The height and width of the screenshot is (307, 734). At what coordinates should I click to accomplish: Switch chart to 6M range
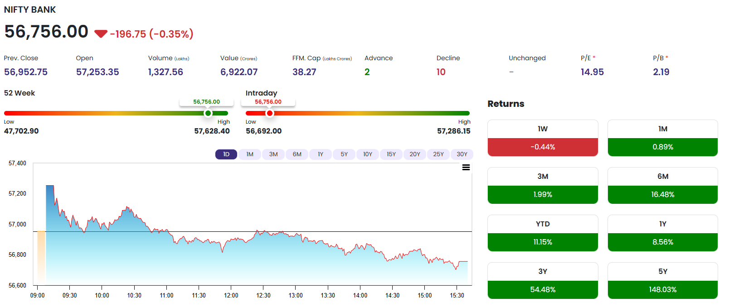(x=297, y=154)
